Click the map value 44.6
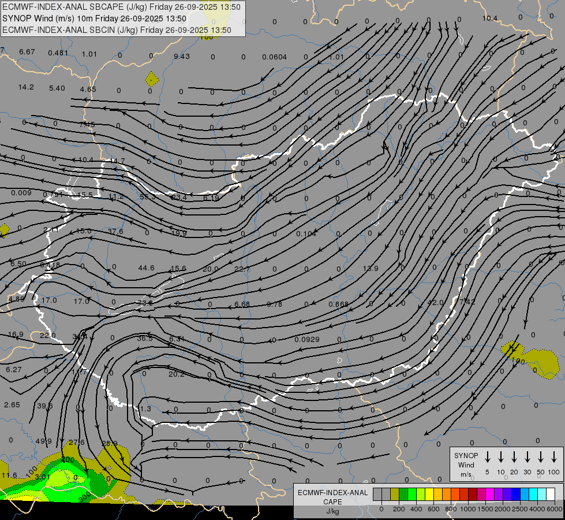Image resolution: width=565 pixels, height=520 pixels. [146, 268]
